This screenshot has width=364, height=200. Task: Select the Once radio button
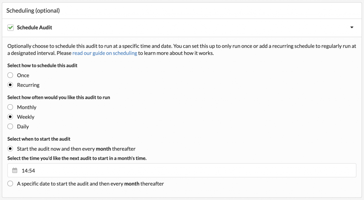(x=10, y=75)
